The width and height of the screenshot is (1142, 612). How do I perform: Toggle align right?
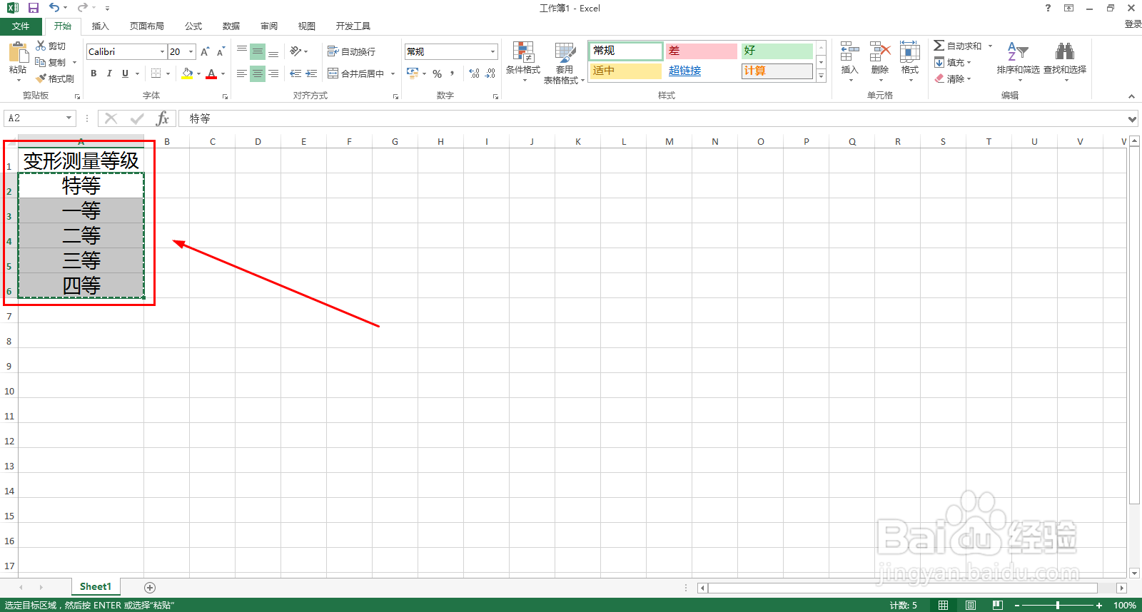[x=273, y=73]
